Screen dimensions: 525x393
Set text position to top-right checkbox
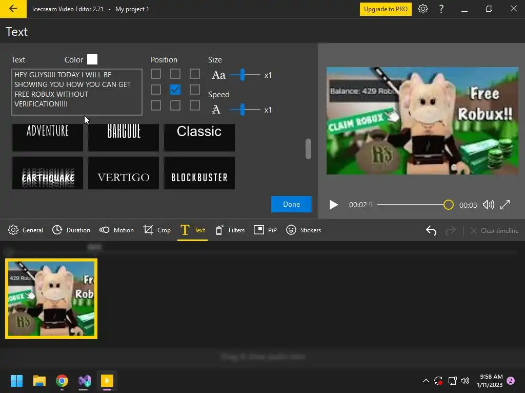(x=194, y=74)
